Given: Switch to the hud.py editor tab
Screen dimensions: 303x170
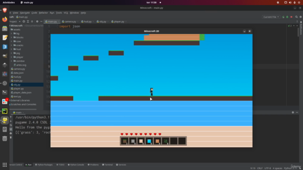Looking at the screenshot, I should point(87,22).
